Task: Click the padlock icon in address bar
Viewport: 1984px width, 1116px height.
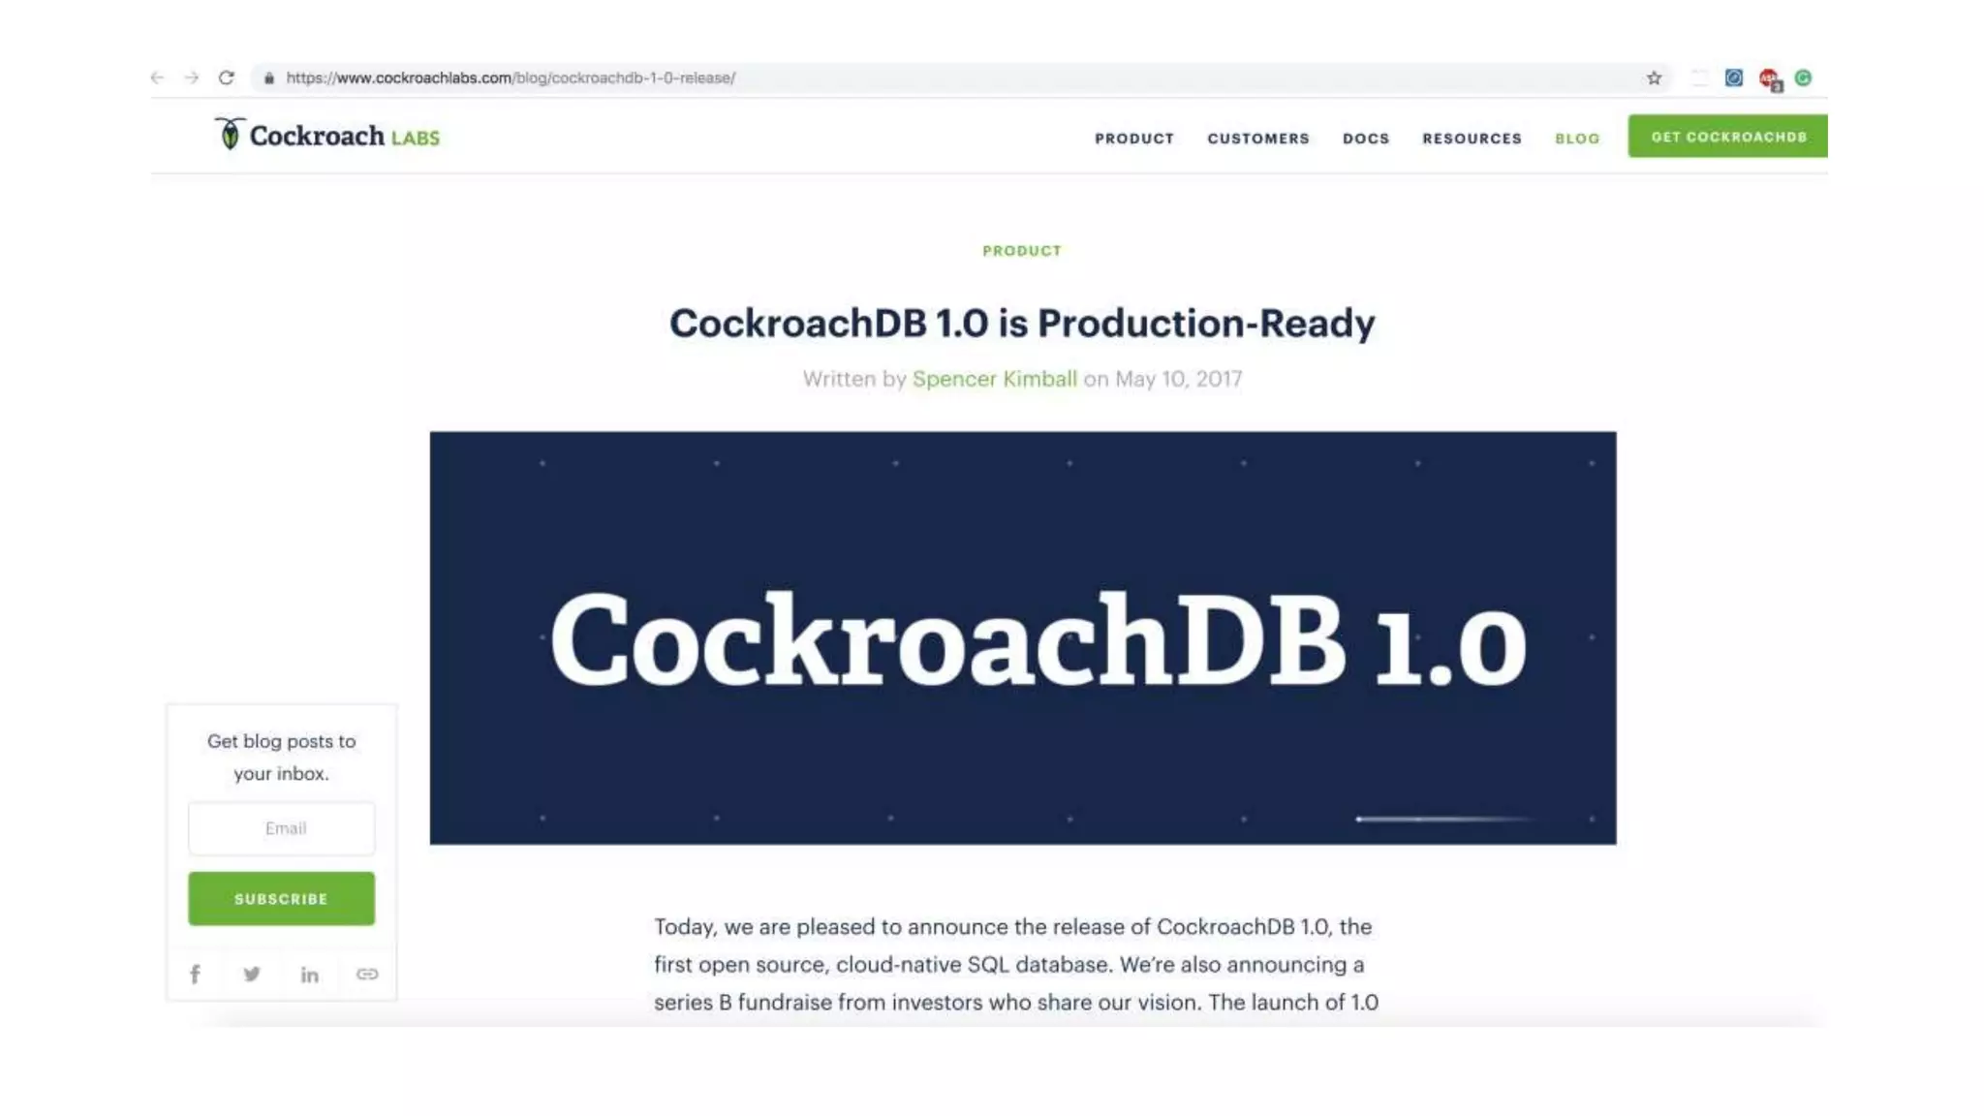Action: tap(269, 78)
